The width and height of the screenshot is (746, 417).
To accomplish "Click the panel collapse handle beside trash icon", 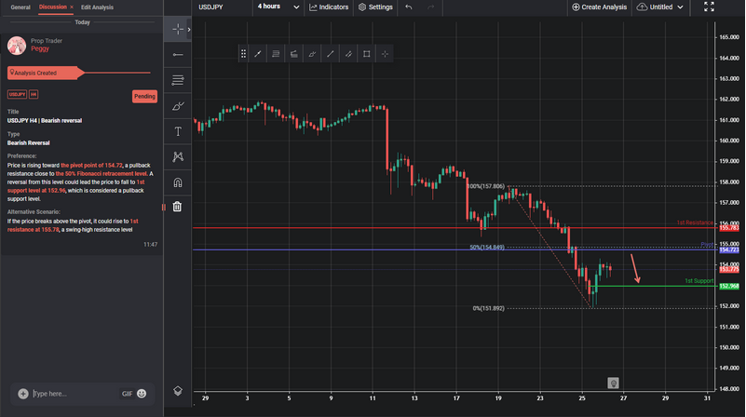I will [x=163, y=208].
